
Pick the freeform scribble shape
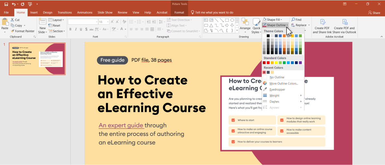coord(211,30)
